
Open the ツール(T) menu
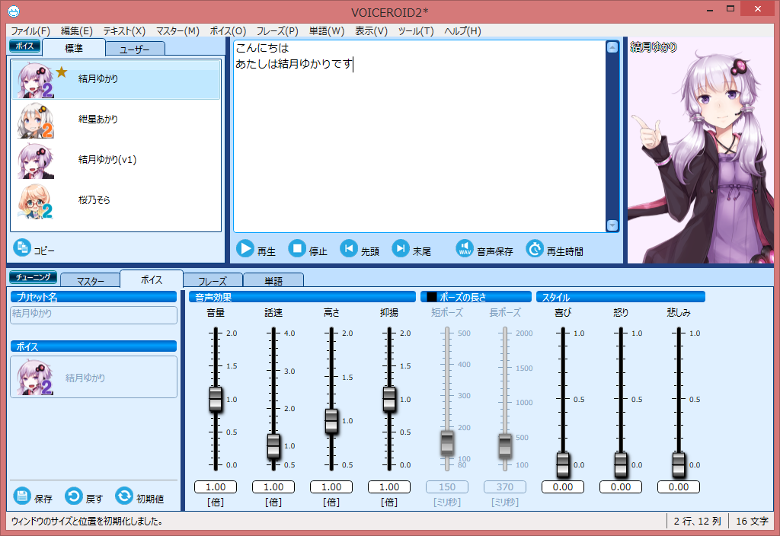416,30
